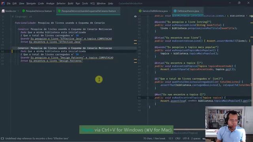Click the assertTrue call in Java editor
This screenshot has width=253, height=142.
(177, 101)
